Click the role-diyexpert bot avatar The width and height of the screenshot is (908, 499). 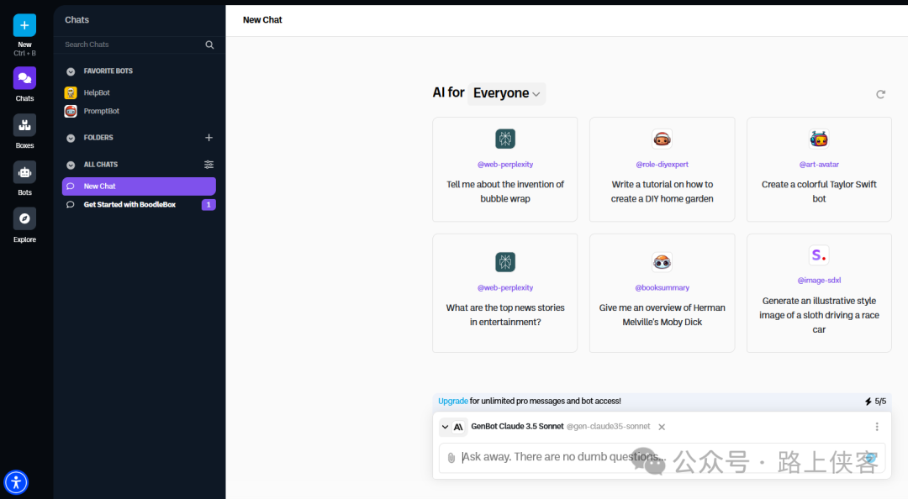(x=662, y=139)
